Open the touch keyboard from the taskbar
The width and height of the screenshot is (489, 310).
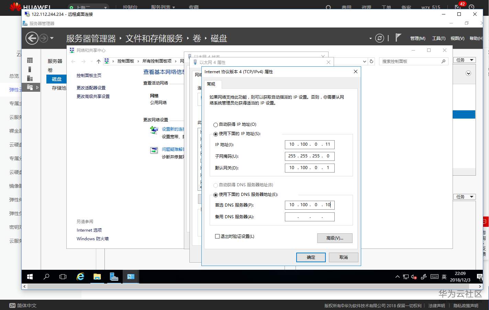point(434,277)
